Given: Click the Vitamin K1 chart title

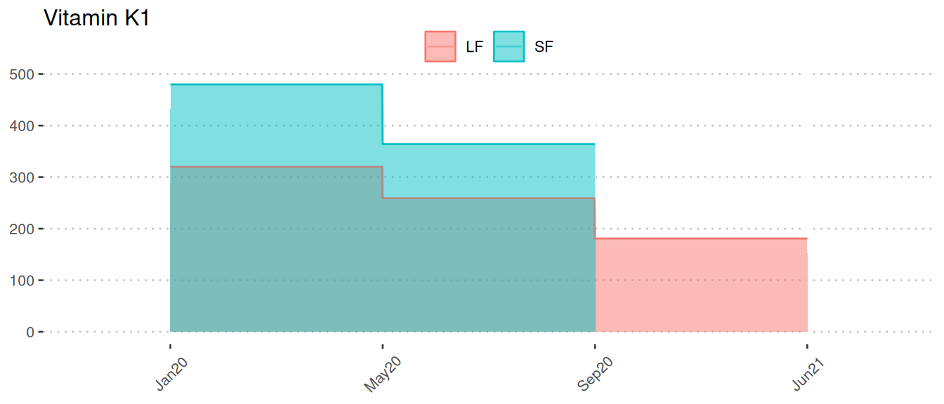Looking at the screenshot, I should click(96, 19).
